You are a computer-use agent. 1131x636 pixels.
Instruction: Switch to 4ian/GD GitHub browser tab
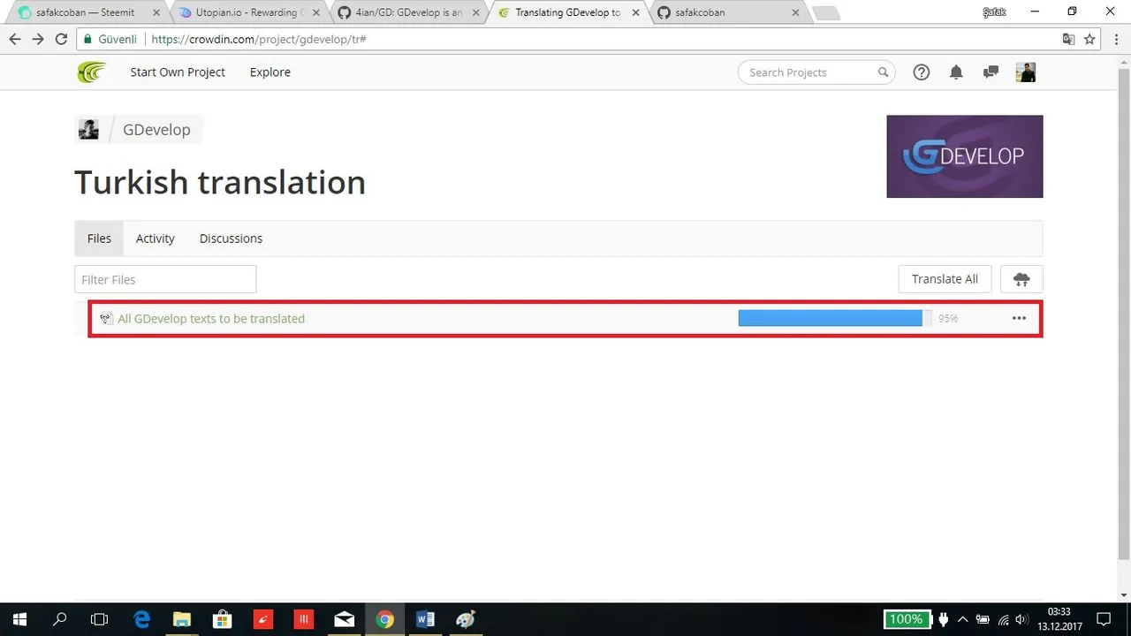(408, 12)
